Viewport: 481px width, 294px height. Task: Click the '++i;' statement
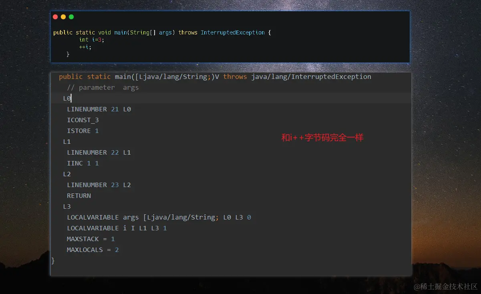(85, 47)
